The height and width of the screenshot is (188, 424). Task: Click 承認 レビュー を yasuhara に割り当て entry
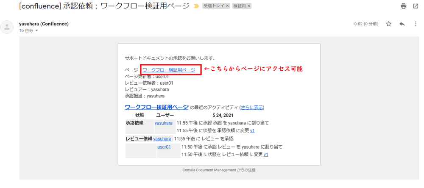point(232,147)
